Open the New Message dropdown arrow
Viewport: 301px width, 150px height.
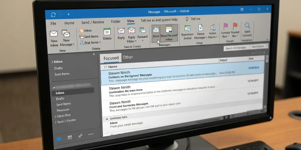74,44
